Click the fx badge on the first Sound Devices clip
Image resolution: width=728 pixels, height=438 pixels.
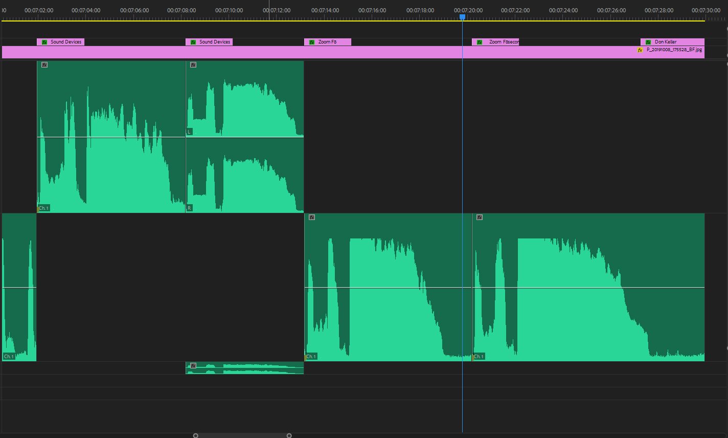[44, 42]
